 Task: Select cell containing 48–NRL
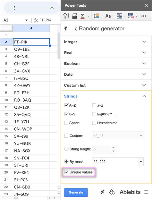(x=31, y=57)
